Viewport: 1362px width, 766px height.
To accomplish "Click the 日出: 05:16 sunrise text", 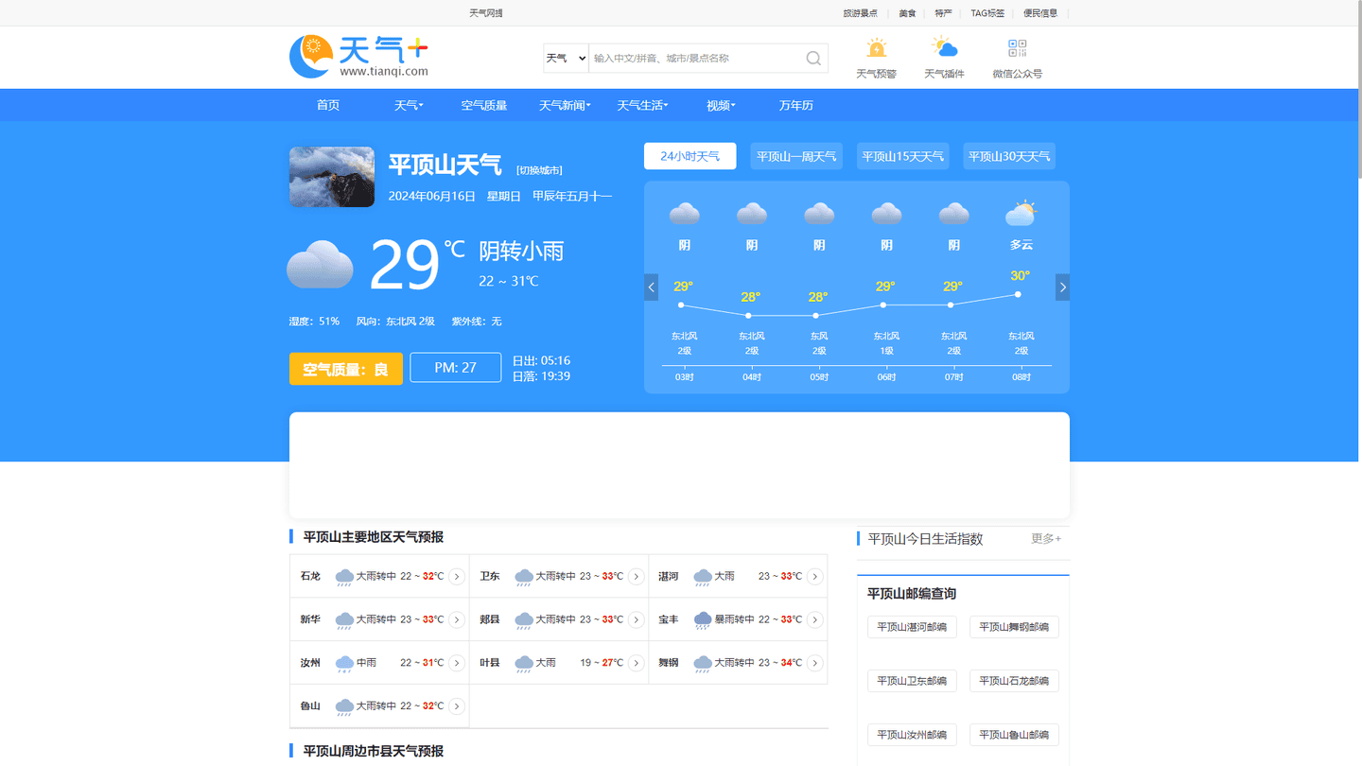I will click(541, 361).
